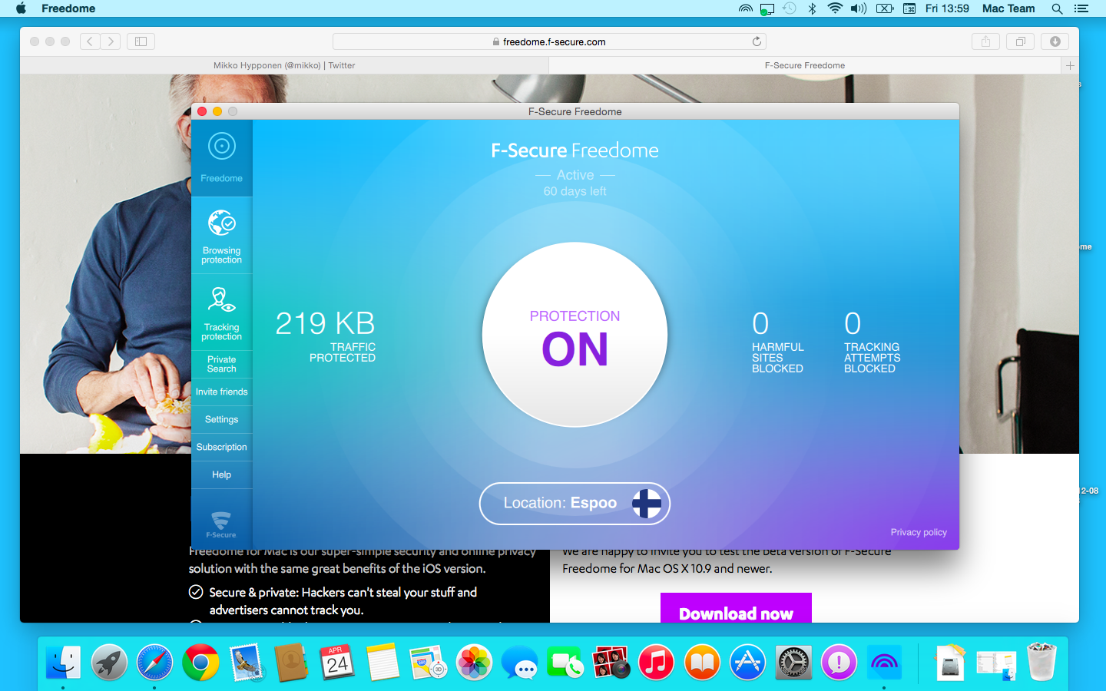The height and width of the screenshot is (691, 1106).
Task: Open Maps from the Dock
Action: tap(429, 662)
